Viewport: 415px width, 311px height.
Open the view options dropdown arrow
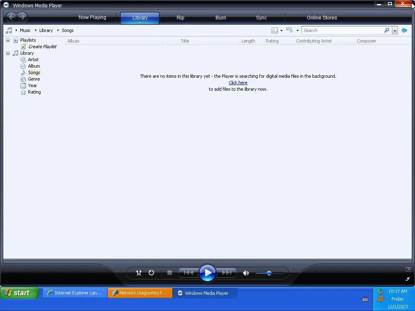pos(297,31)
